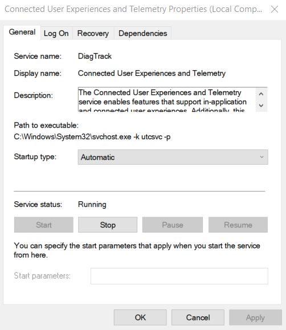Click the Resume service button

238,225
